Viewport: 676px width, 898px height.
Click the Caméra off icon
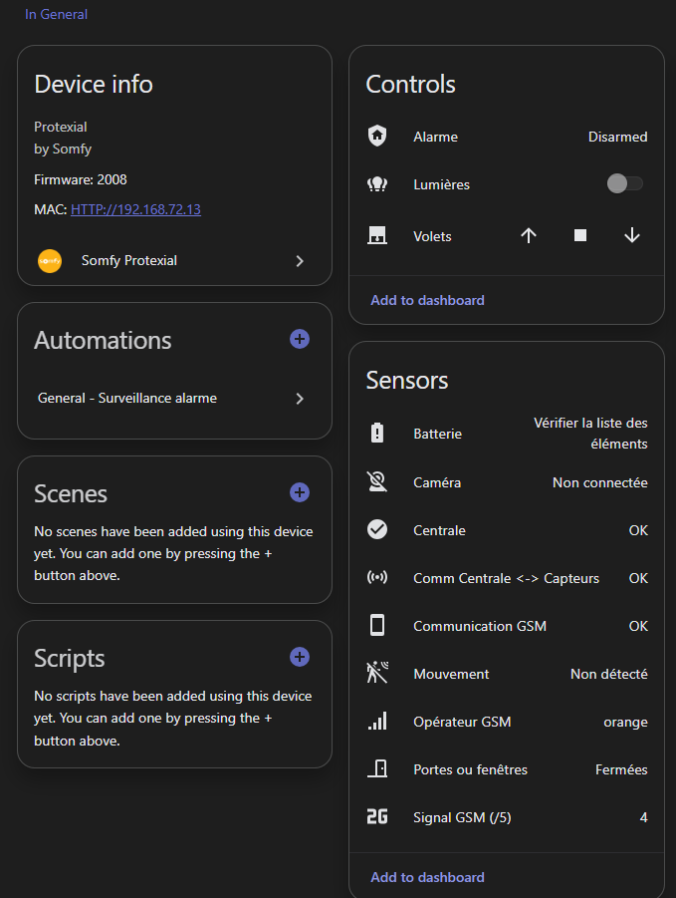point(377,482)
